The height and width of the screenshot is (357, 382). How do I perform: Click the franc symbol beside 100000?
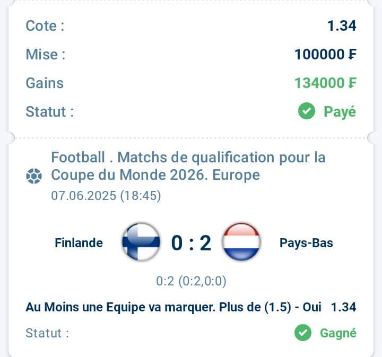352,54
